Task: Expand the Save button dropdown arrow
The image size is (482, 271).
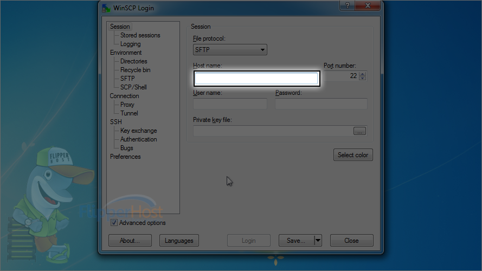Action: (x=318, y=241)
